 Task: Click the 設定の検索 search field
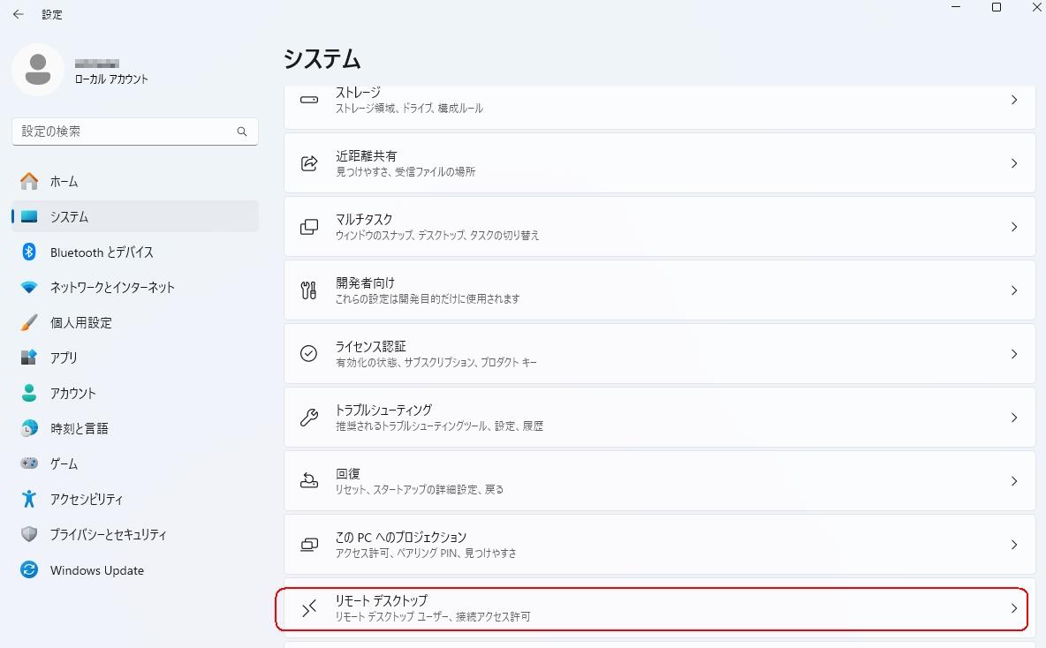[x=135, y=132]
